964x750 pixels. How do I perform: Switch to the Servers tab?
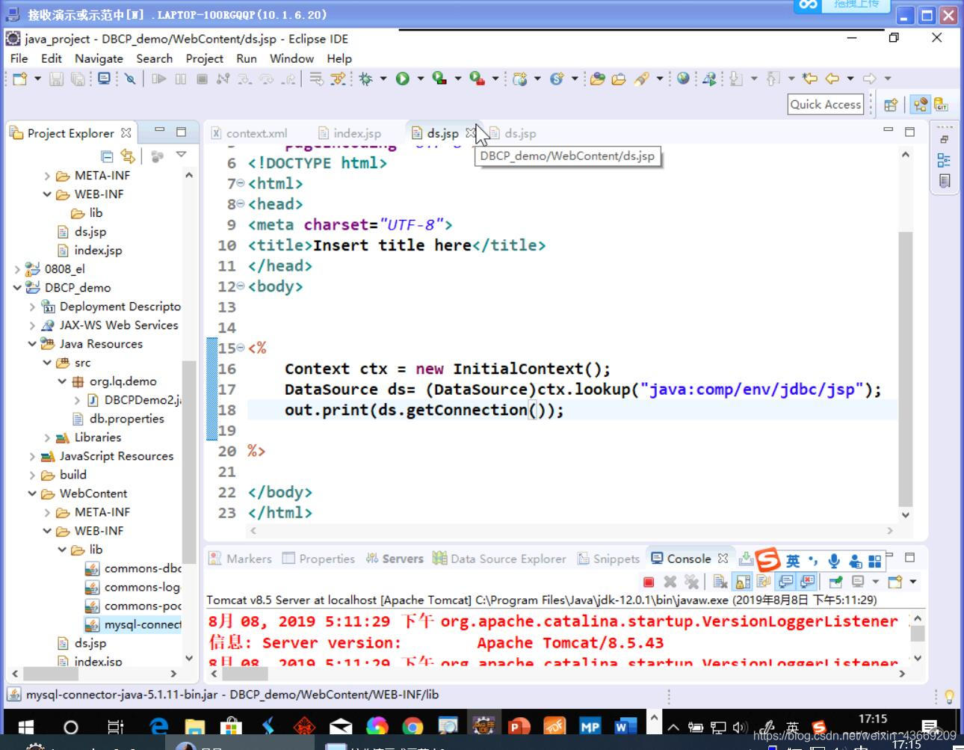[x=395, y=559]
